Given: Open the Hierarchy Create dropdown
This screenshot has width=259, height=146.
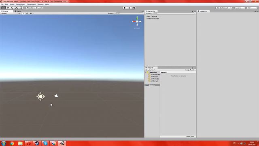Looking at the screenshot, I should pyautogui.click(x=149, y=13).
